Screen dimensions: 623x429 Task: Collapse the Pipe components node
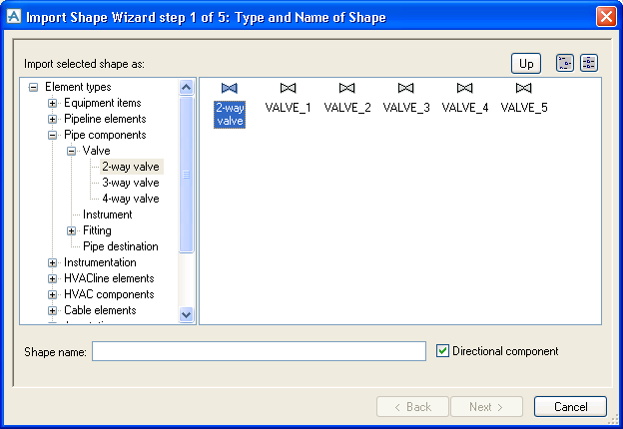point(53,135)
